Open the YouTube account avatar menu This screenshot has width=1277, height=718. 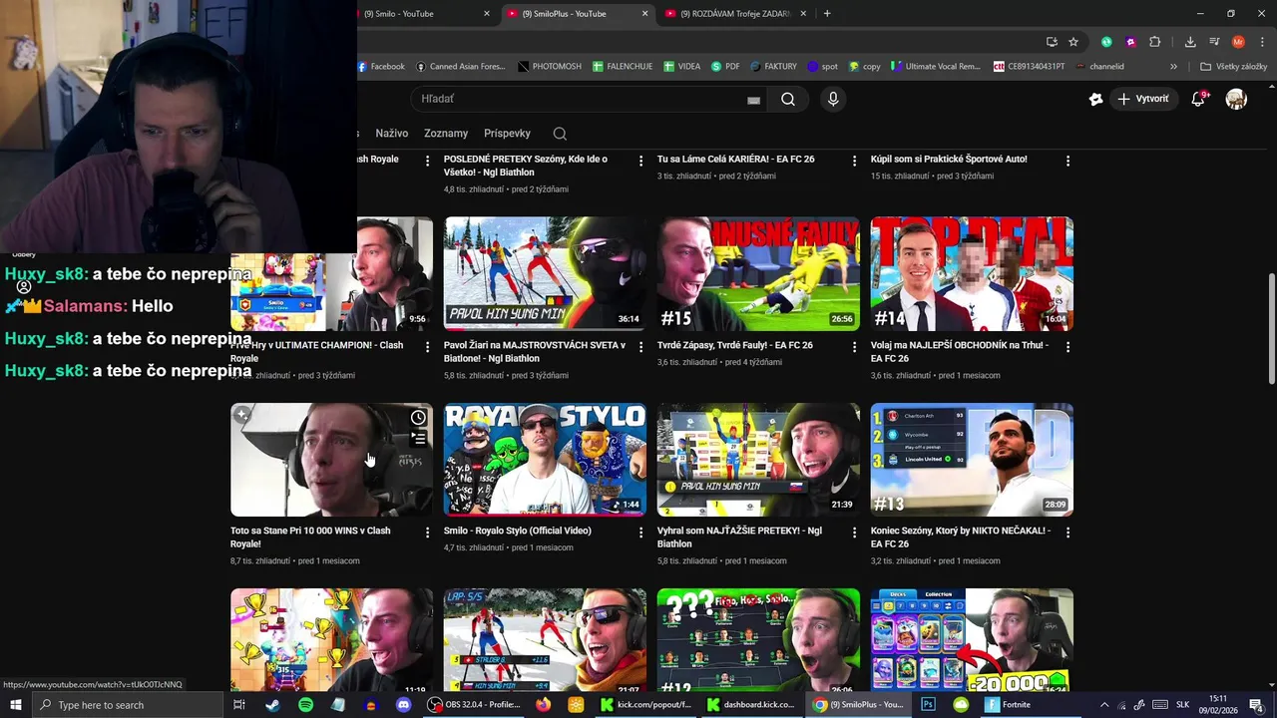click(x=1236, y=99)
